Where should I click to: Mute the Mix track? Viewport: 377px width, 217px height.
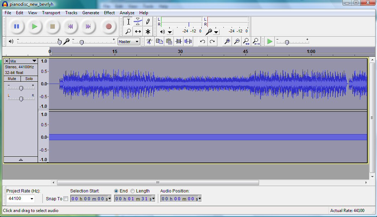click(x=12, y=79)
